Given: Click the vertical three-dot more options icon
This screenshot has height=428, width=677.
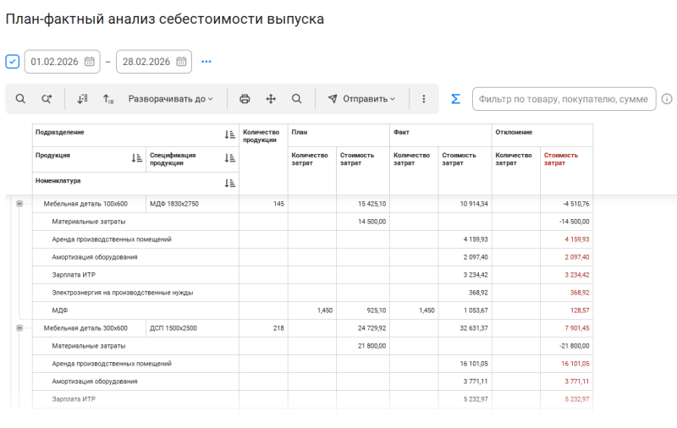Looking at the screenshot, I should click(x=423, y=99).
